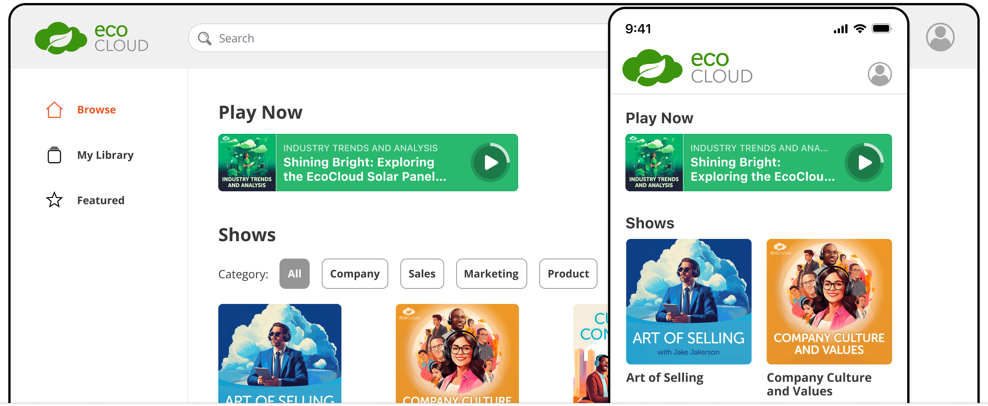Image resolution: width=988 pixels, height=406 pixels.
Task: Filter shows by Product category
Action: tap(568, 274)
